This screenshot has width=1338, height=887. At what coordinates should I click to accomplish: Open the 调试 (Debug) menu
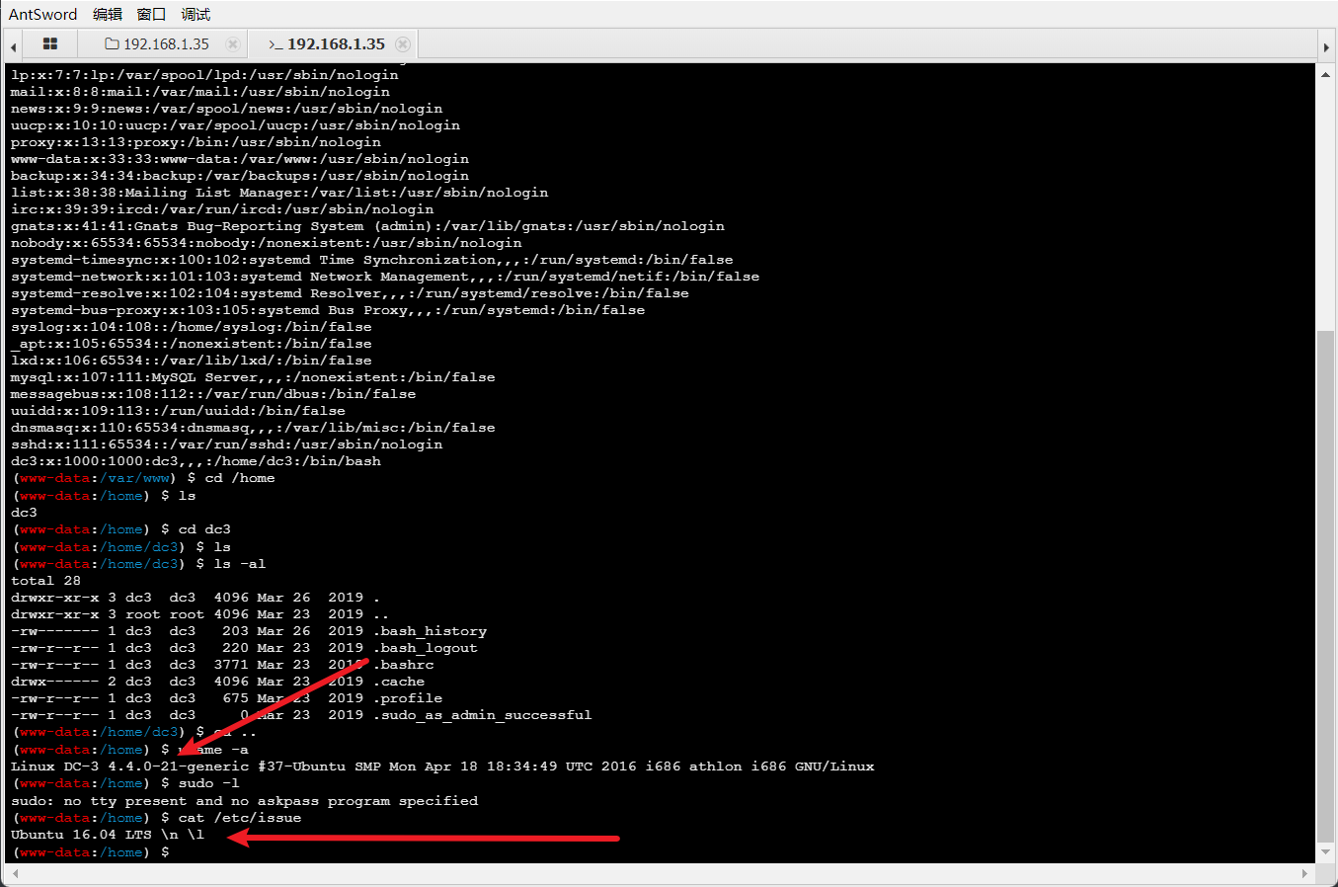pyautogui.click(x=196, y=14)
